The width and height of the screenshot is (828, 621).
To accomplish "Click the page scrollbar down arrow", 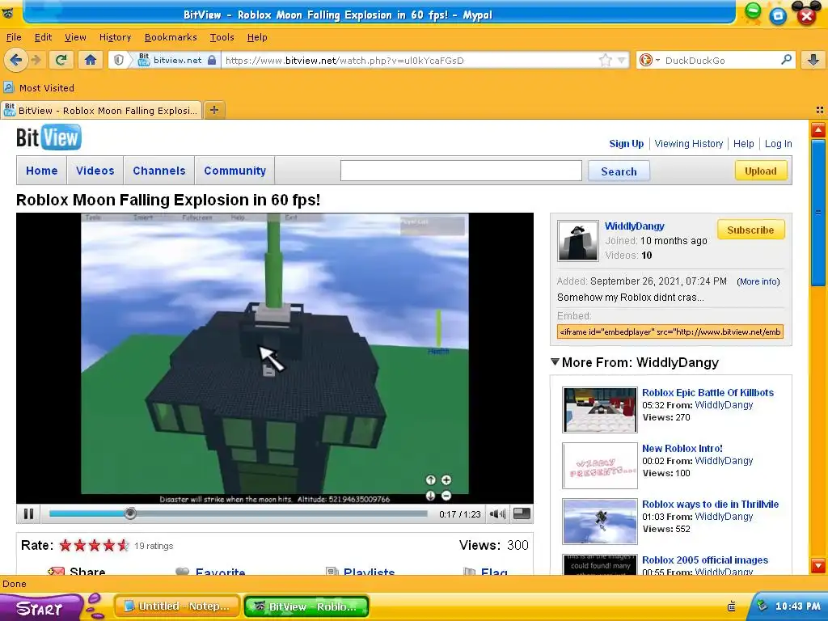I will coord(818,565).
